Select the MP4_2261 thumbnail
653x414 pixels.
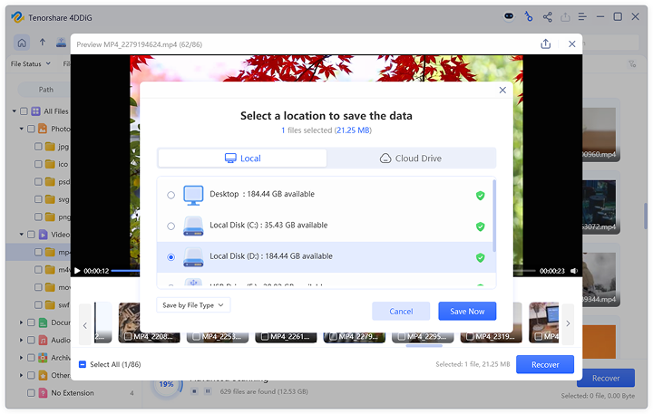point(286,336)
